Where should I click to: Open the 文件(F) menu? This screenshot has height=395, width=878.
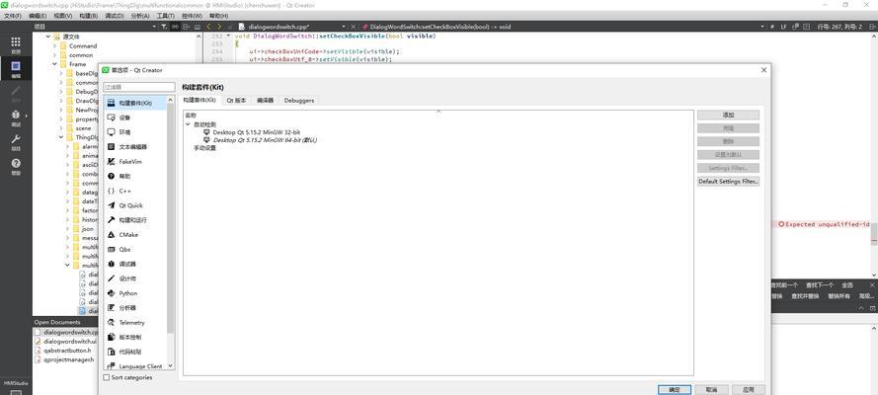point(12,16)
